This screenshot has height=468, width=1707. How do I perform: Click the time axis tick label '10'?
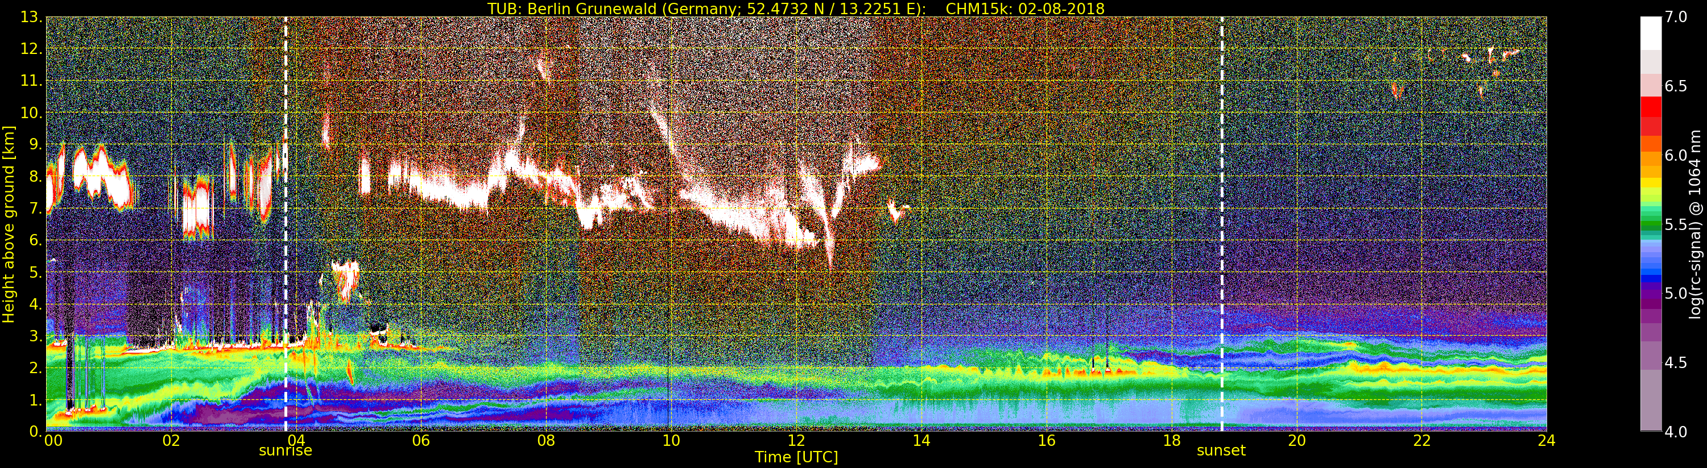[x=671, y=441]
